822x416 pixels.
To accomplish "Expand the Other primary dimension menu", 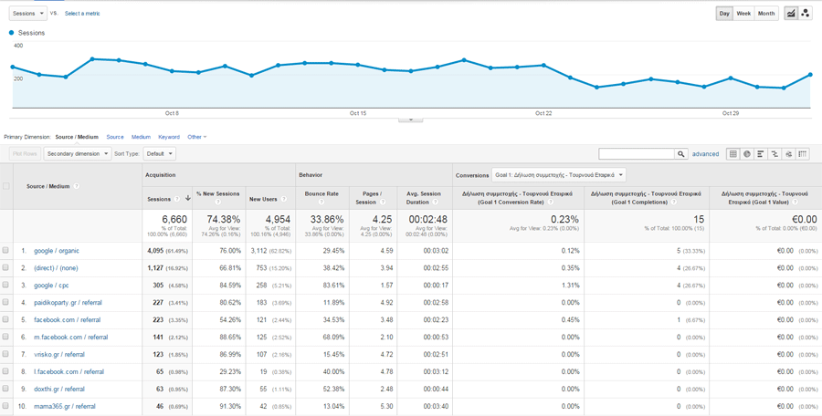I will tap(197, 137).
